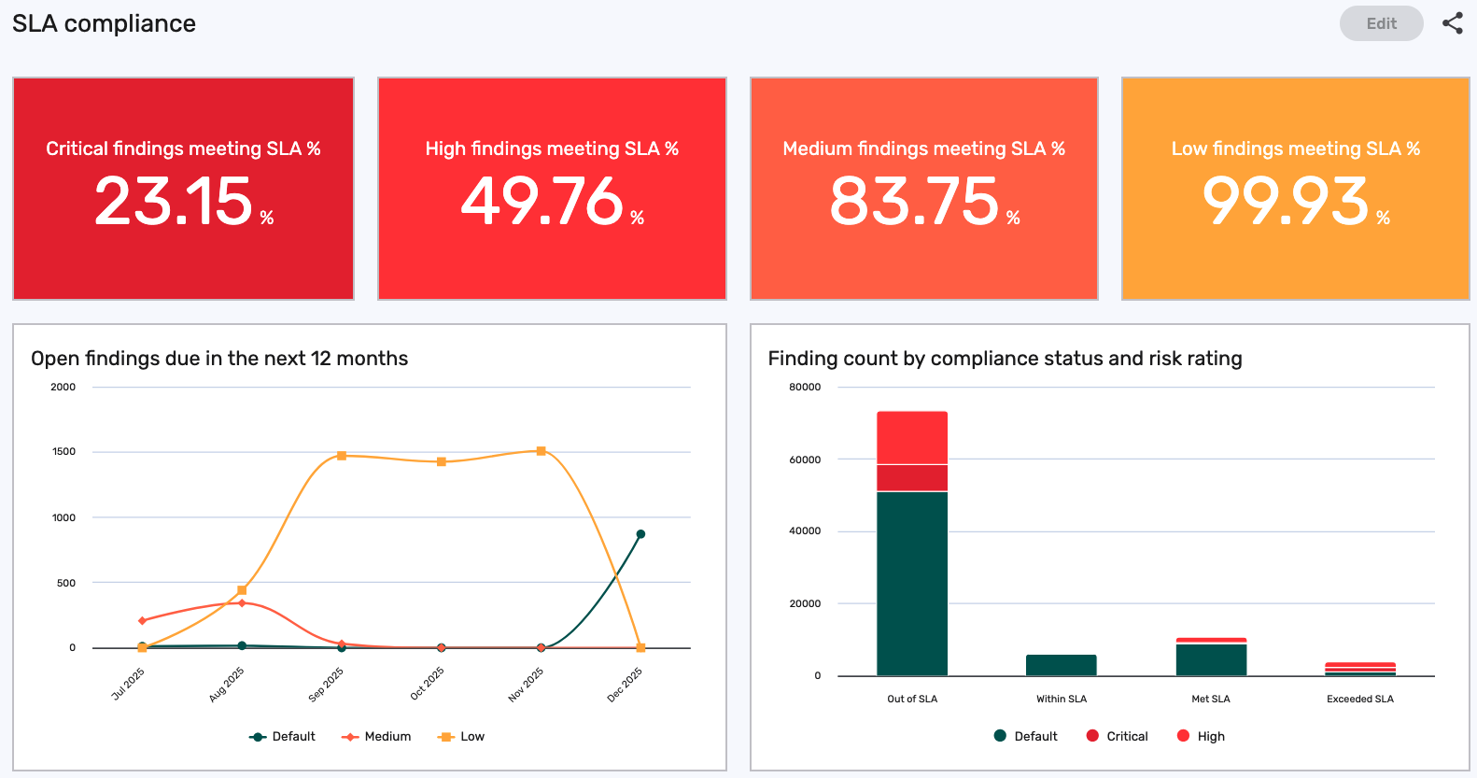Hide the High series in bar chart legend
This screenshot has width=1477, height=778.
point(1201,737)
